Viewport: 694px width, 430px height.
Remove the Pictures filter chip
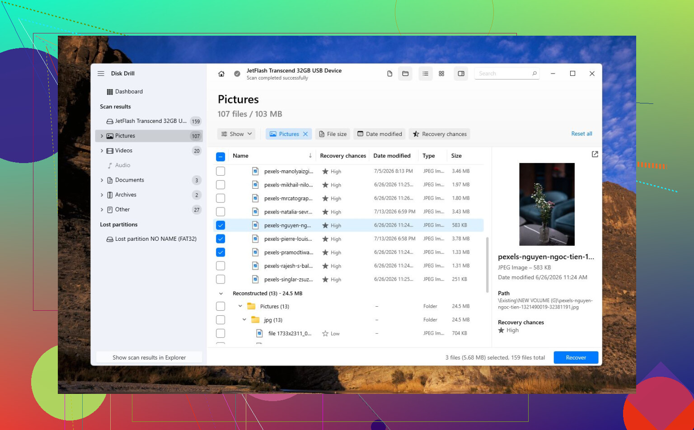point(305,134)
